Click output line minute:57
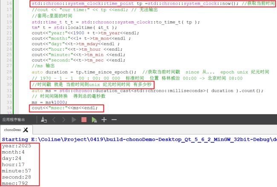 click(17, 171)
